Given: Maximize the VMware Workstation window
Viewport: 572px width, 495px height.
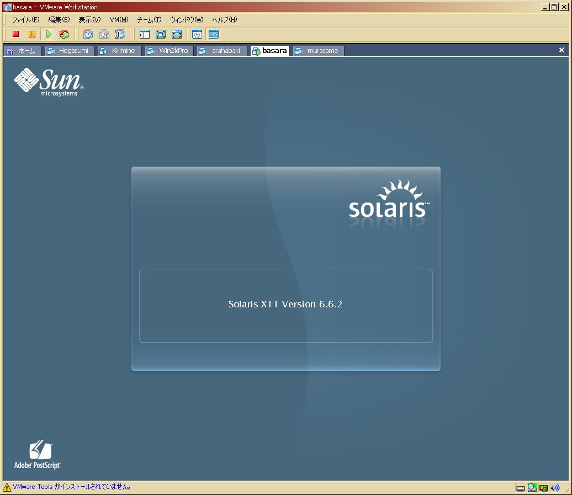Looking at the screenshot, I should (554, 7).
